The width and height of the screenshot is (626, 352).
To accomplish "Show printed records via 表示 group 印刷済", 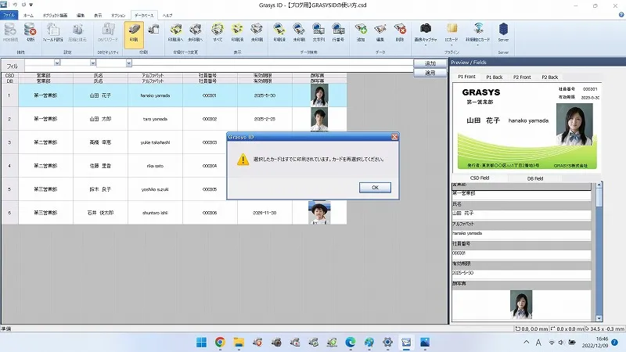I will pos(237,32).
